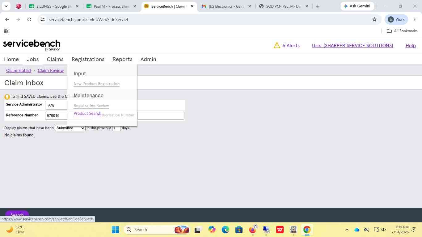Screen dimensions: 422x237
Task: Reload the ServiceBench page
Action: pos(29,19)
